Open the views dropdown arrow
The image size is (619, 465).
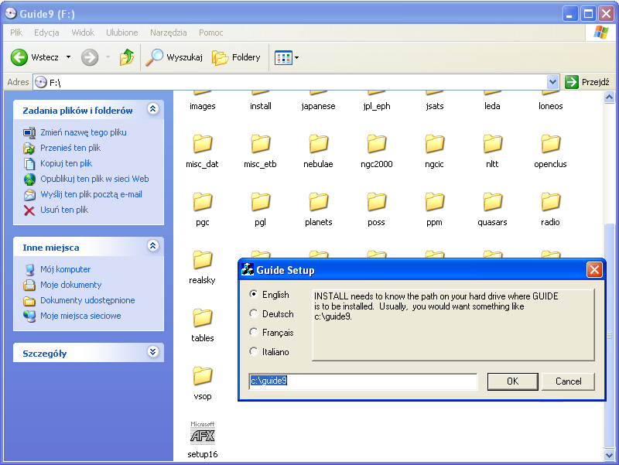(297, 58)
